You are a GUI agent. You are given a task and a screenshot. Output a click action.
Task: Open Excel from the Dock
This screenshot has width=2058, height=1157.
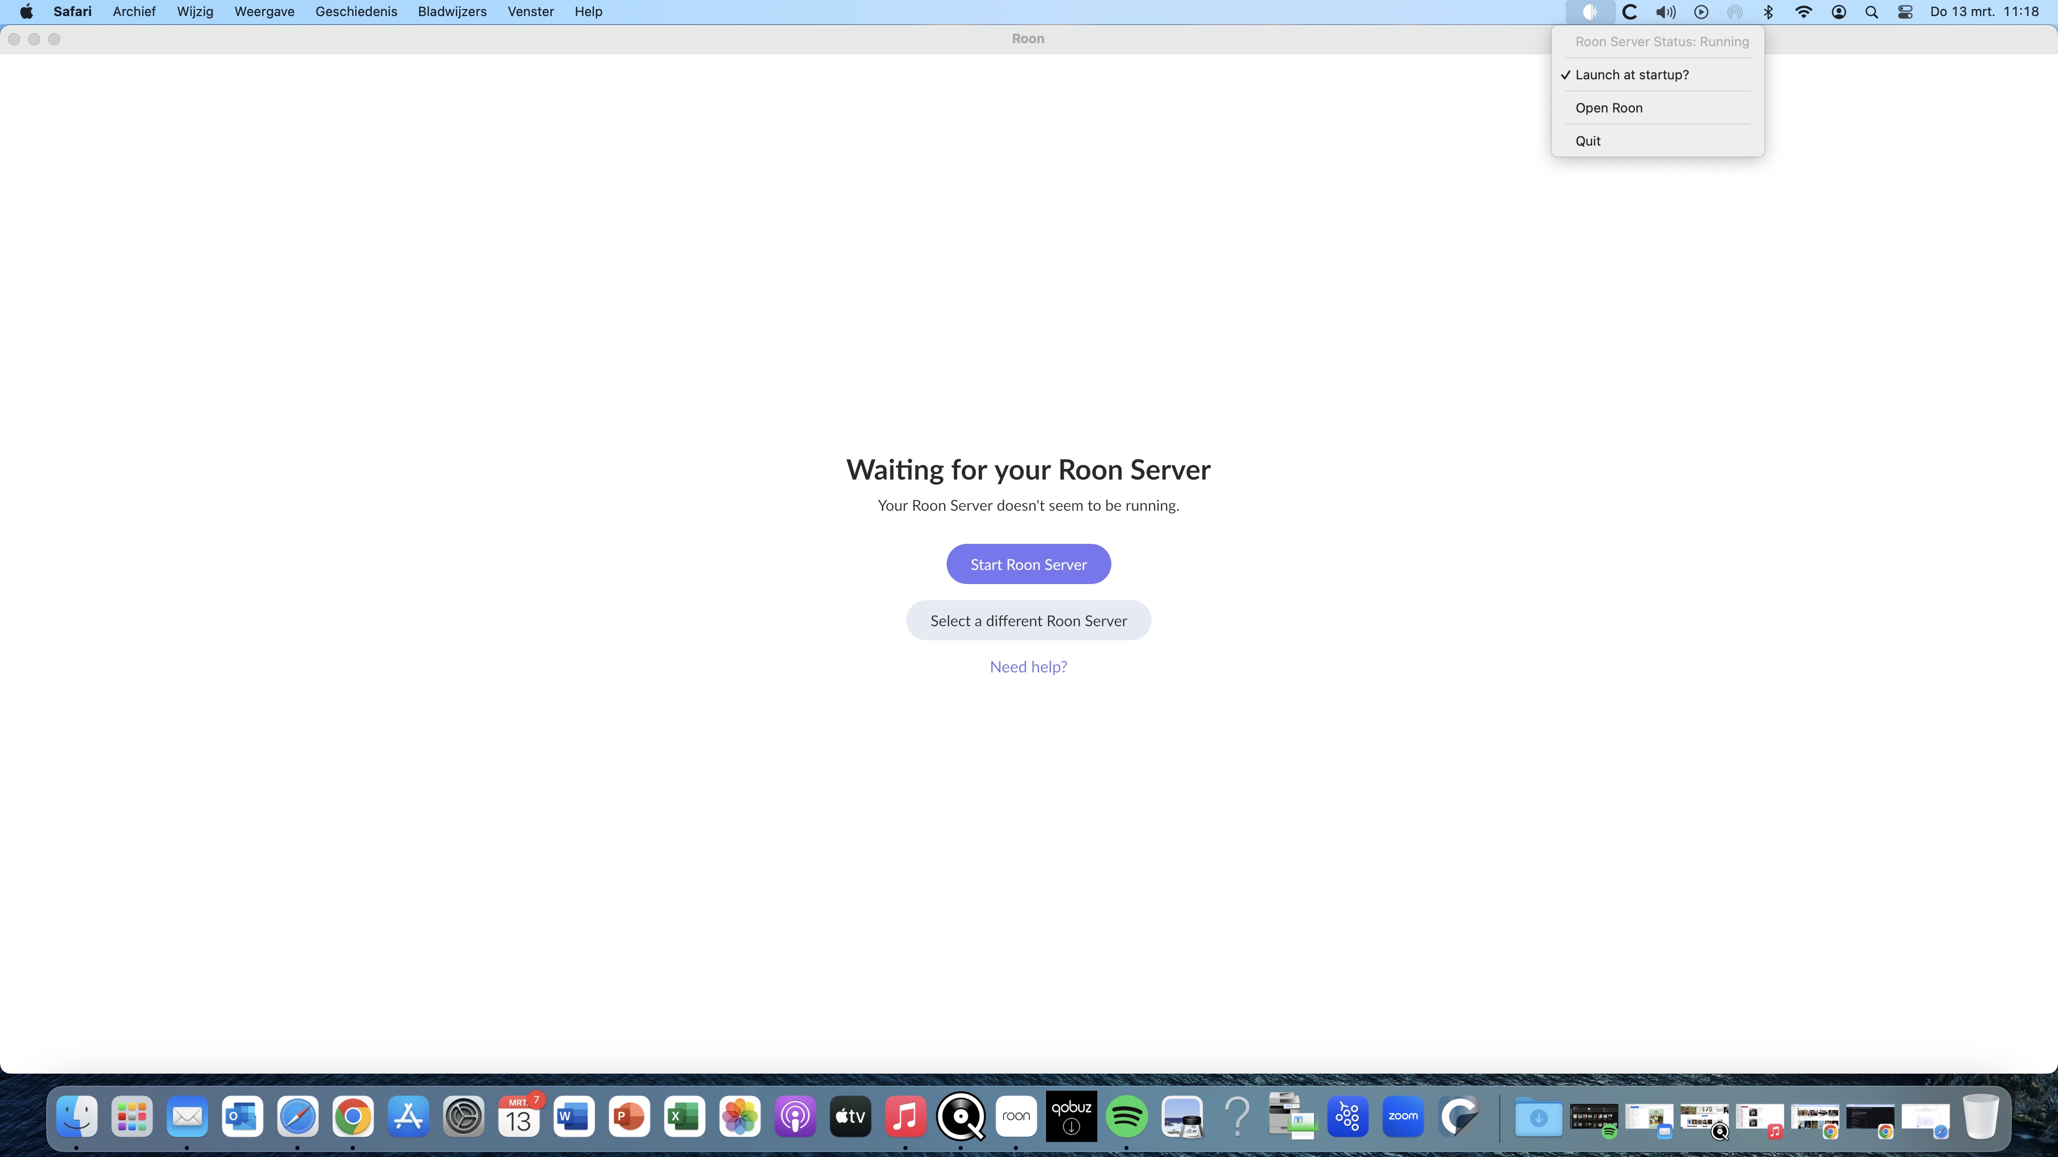coord(684,1115)
